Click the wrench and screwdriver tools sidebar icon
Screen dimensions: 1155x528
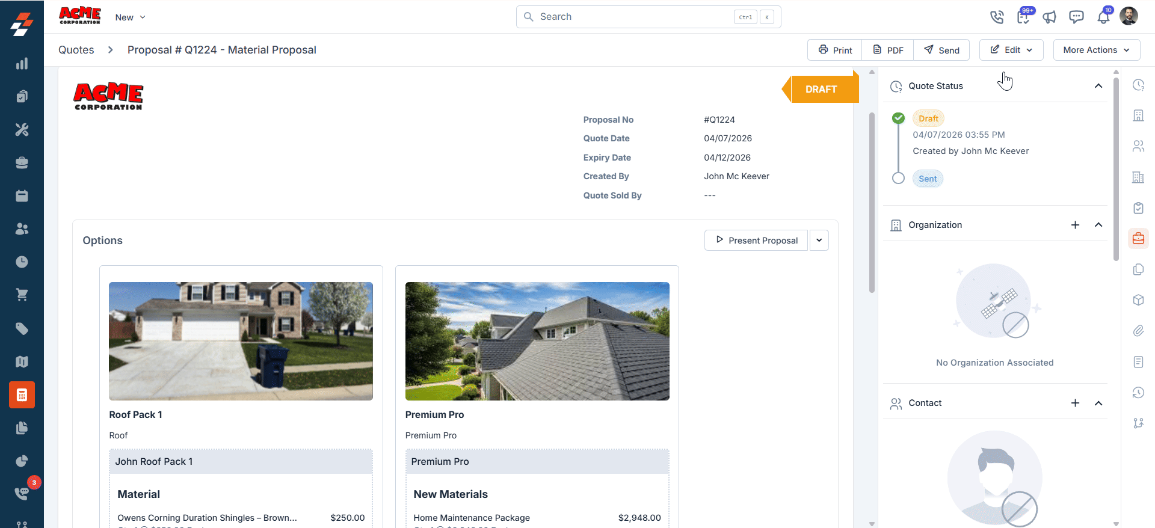[22, 129]
